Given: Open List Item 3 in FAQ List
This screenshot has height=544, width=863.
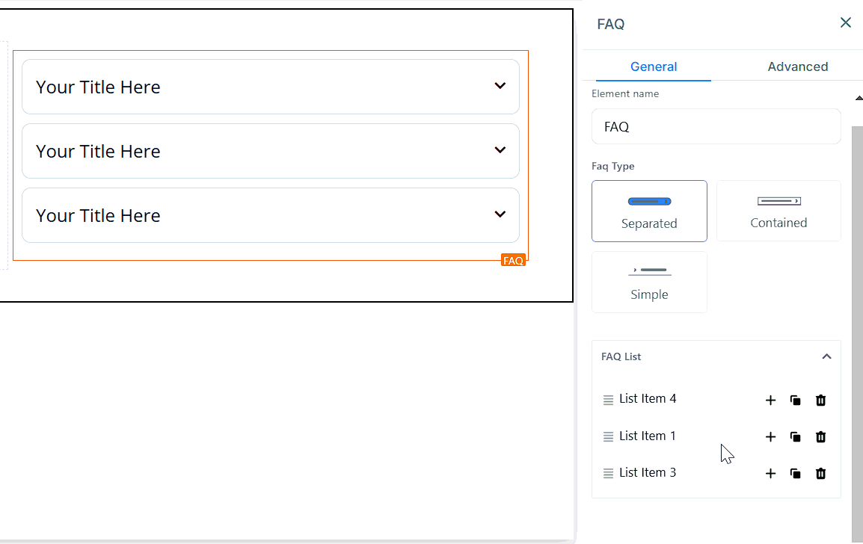Looking at the screenshot, I should click(x=648, y=473).
